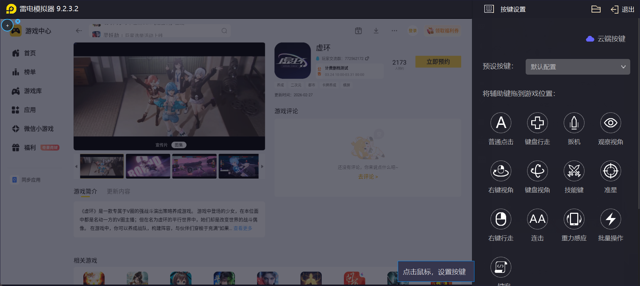Image resolution: width=640 pixels, height=286 pixels.
Task: Expand the 预设按键 默认配置 dropdown
Action: tap(578, 67)
